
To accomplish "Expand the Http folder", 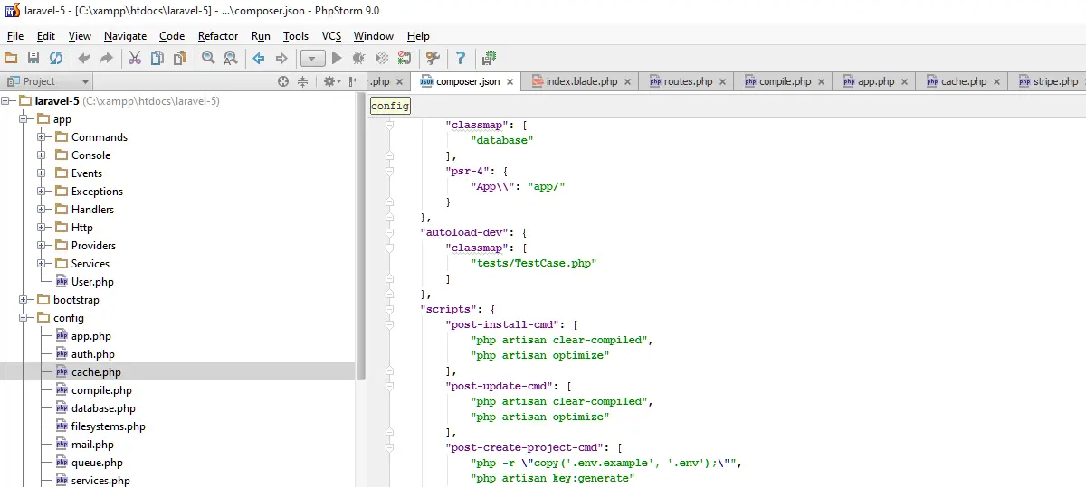I will pos(42,228).
